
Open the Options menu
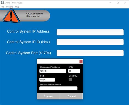click(10, 7)
